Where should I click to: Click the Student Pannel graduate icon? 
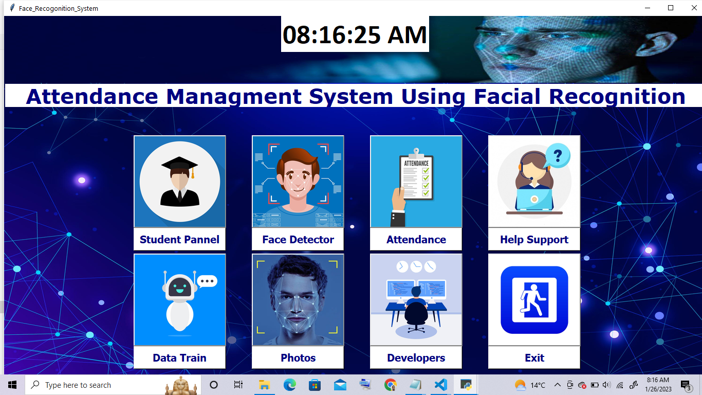179,181
